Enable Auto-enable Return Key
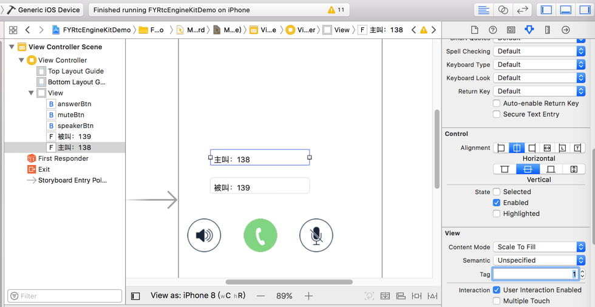 click(x=497, y=103)
